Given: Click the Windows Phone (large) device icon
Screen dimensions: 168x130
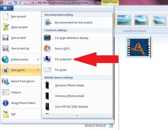Looking at the screenshot, I should 47,85.
